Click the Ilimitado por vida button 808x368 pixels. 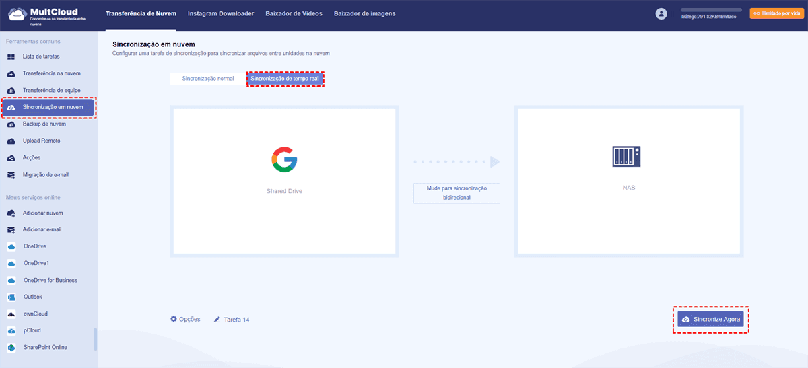click(776, 13)
